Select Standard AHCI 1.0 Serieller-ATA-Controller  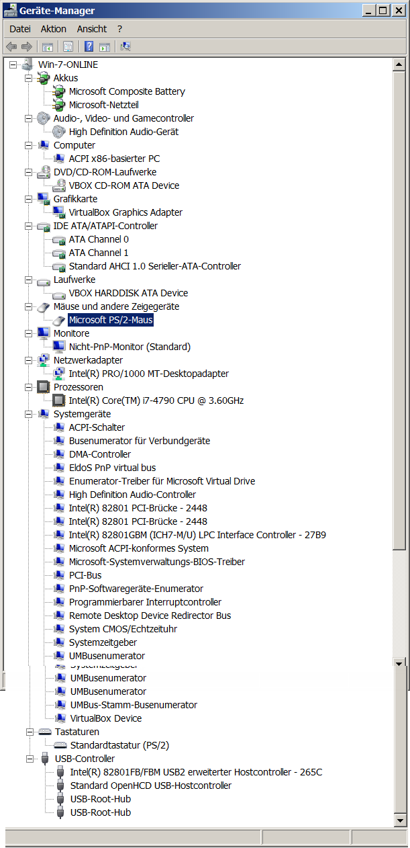point(155,266)
